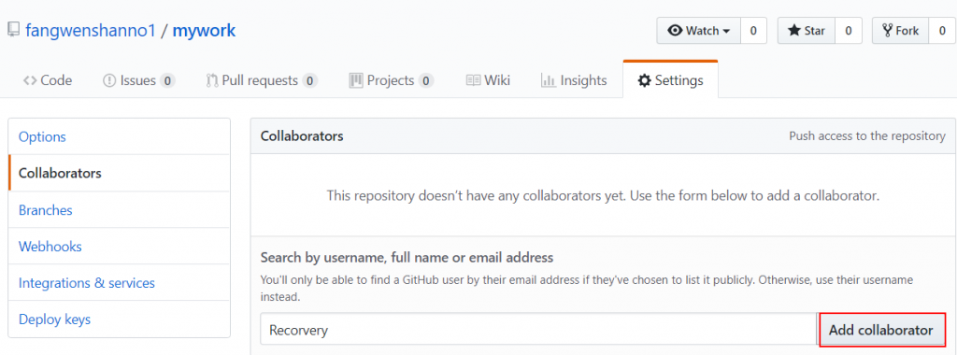This screenshot has width=957, height=355.
Task: Click the Projects counter badge
Action: [426, 80]
